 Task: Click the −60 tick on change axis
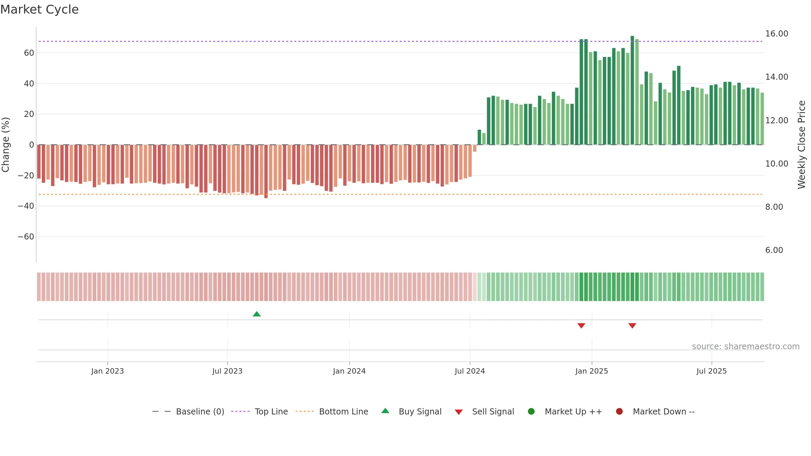point(26,237)
